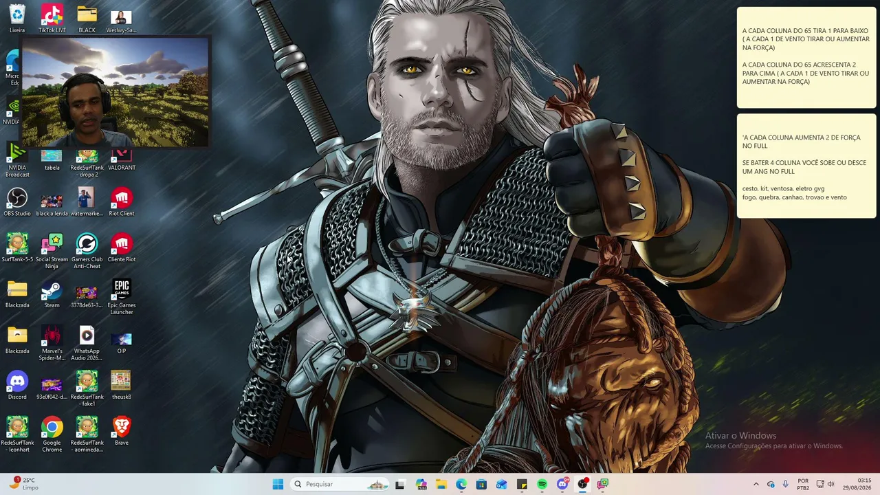
Task: Click the note text "A CADA COLUNA AUMENTA 2 DE FORÇA"
Action: click(x=801, y=137)
